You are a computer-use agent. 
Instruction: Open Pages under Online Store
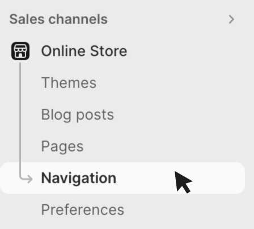[62, 146]
